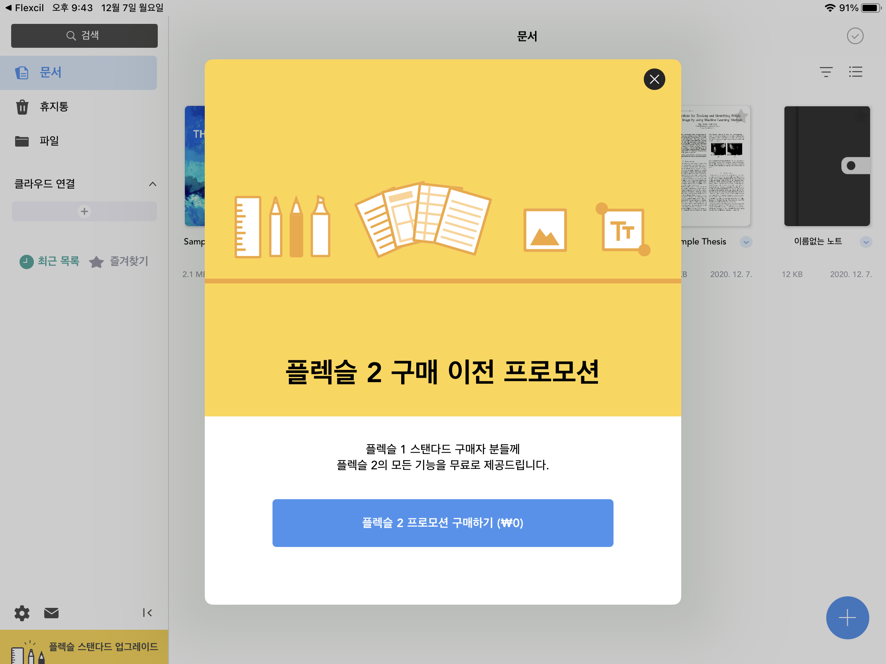
Task: Tap 플렉슬 2 프로모션 구매하기 (₩0) button
Action: [443, 523]
